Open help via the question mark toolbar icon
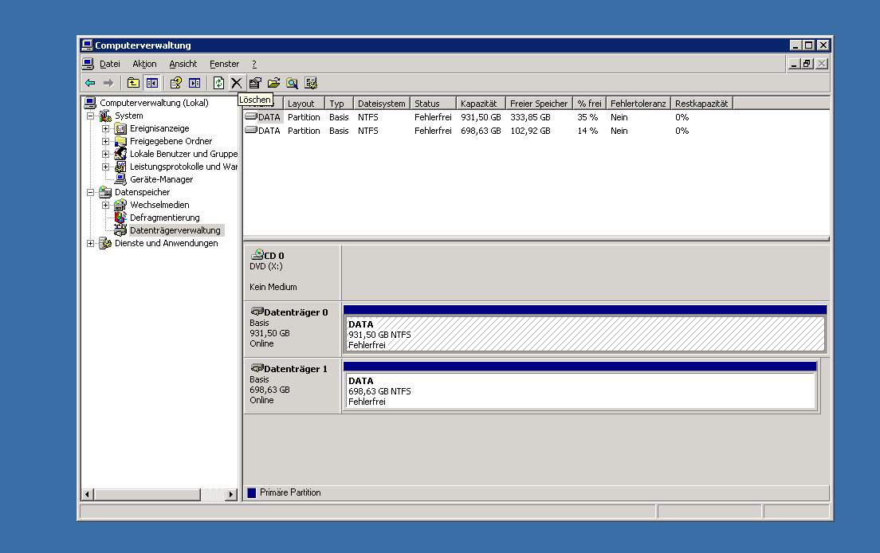Image resolution: width=880 pixels, height=553 pixels. click(175, 83)
